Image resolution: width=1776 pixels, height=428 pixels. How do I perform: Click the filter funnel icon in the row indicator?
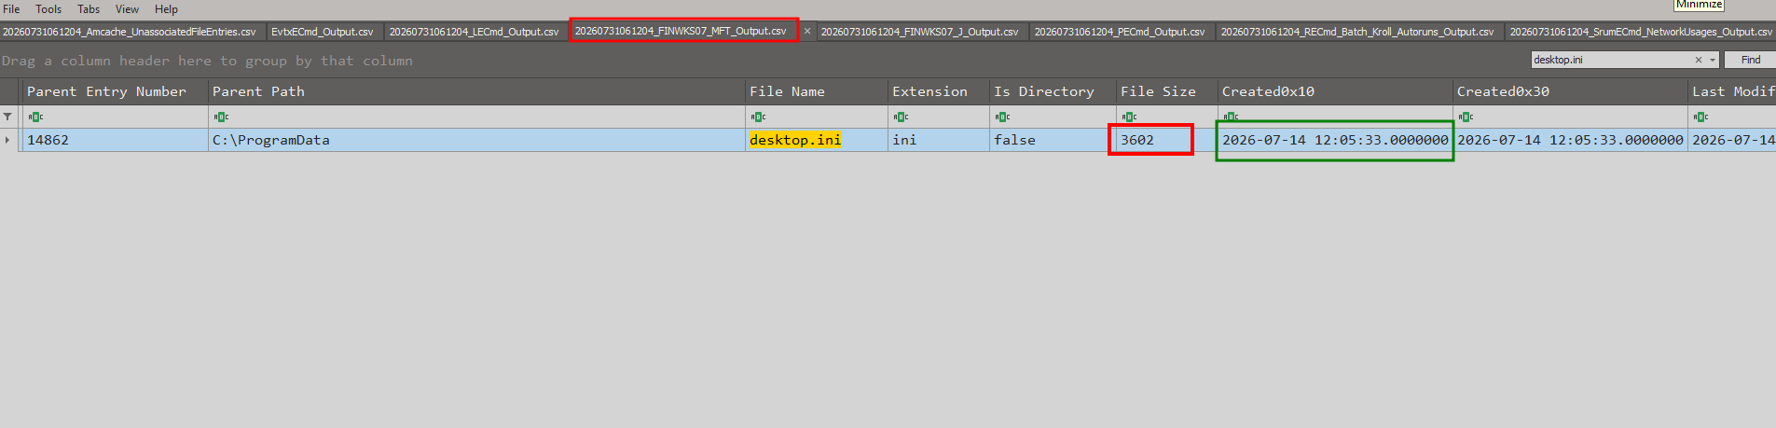[7, 117]
